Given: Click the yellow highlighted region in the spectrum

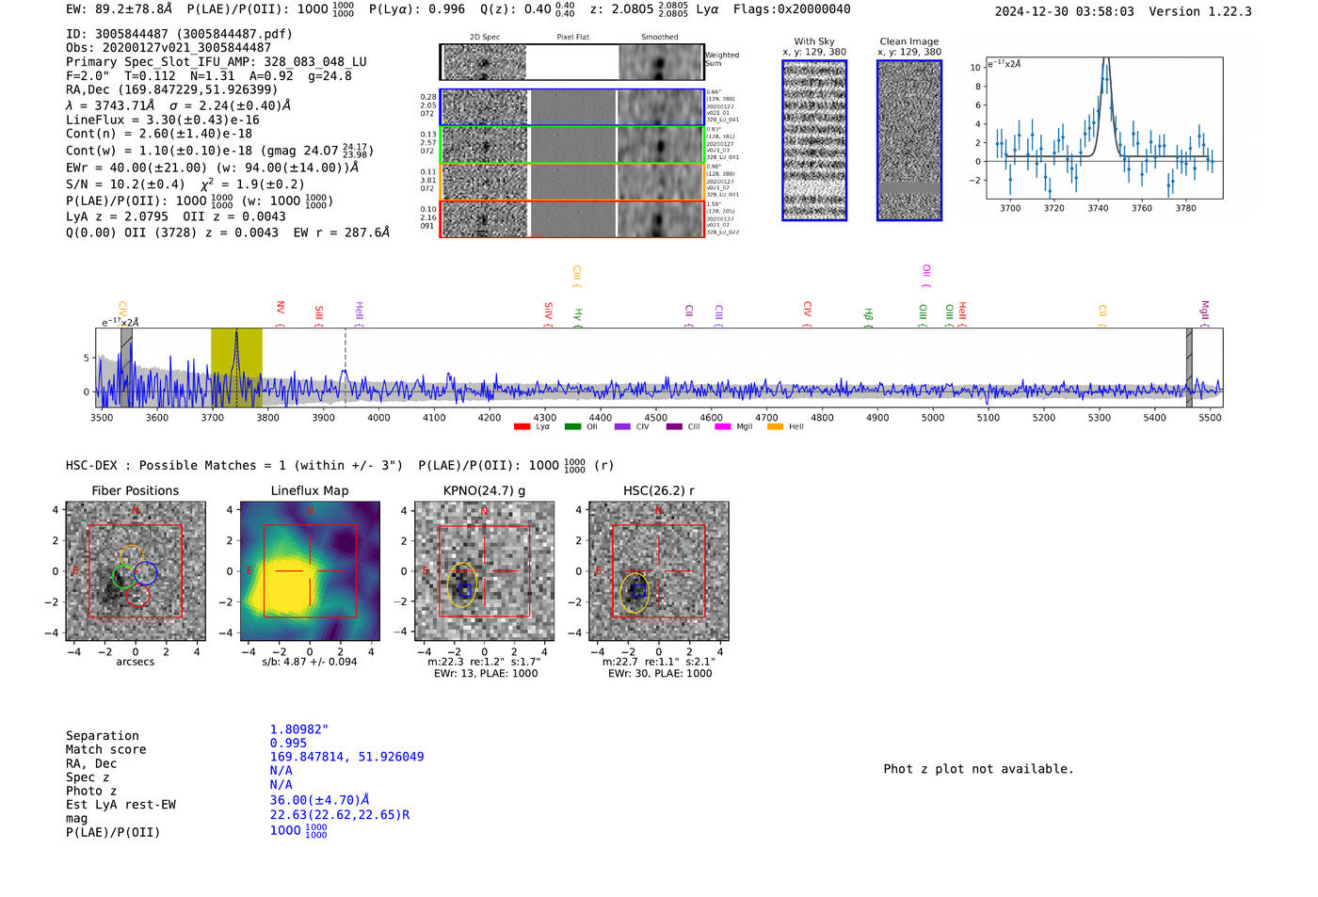Looking at the screenshot, I should tap(236, 367).
